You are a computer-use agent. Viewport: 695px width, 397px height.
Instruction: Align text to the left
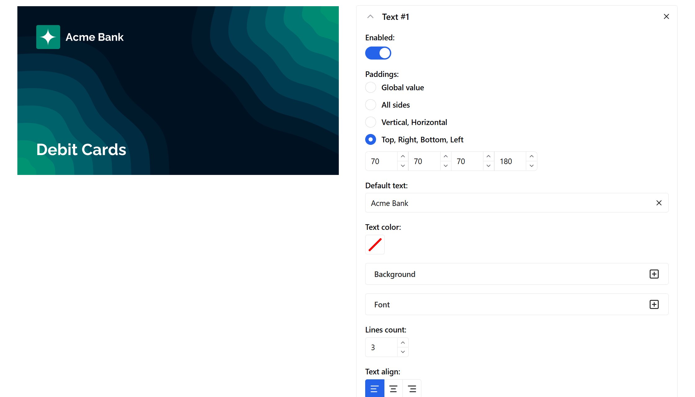374,389
